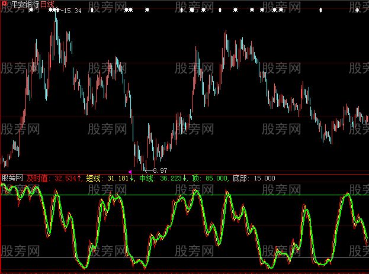Select the 平安银行 stock name label
This screenshot has height=274, width=369.
tap(22, 4)
